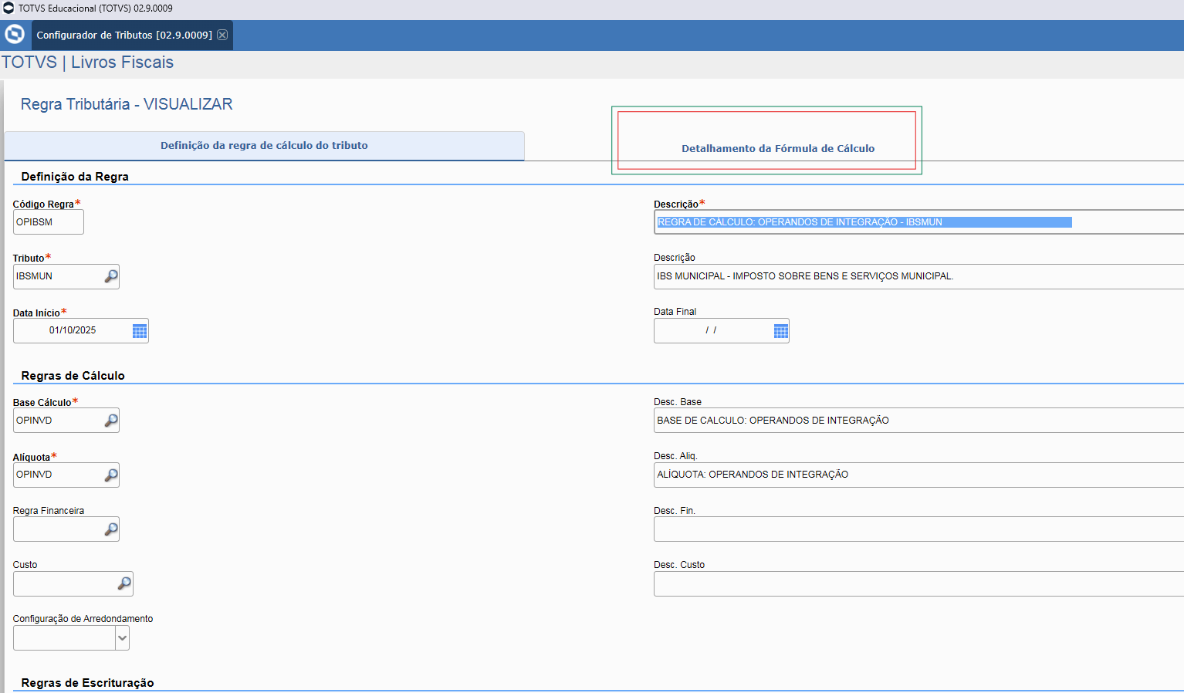
Task: Click the "Configuração de Arredondamento" label
Action: pos(83,619)
